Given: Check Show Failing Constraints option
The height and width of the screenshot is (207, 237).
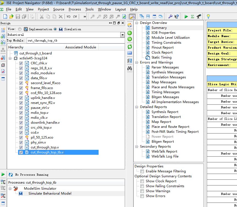Looking at the screenshot, I should 142,186.
